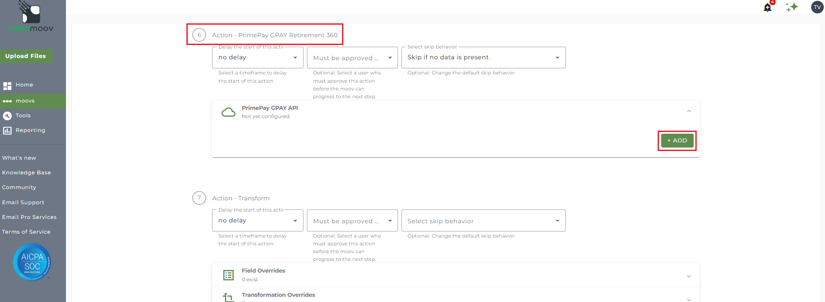The image size is (825, 302).
Task: Click step 6 number circle
Action: point(199,35)
